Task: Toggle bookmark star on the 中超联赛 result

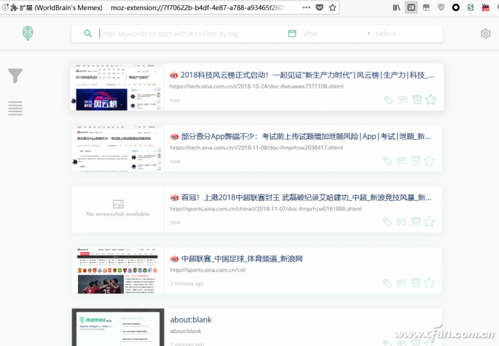Action: [x=431, y=283]
